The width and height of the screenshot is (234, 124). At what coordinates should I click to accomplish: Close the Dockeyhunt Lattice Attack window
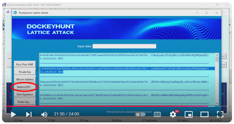[216, 13]
